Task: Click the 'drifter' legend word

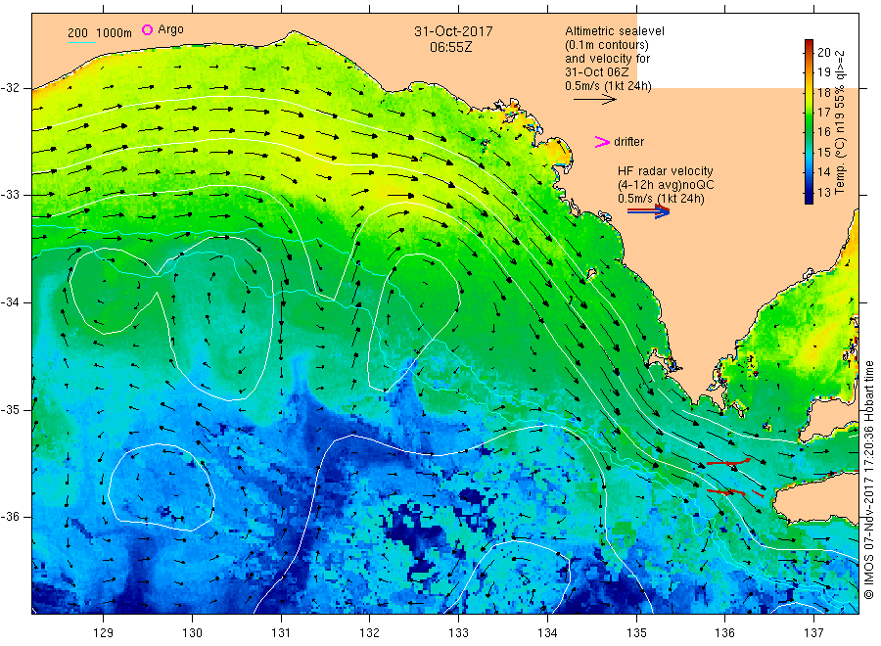Action: point(628,142)
